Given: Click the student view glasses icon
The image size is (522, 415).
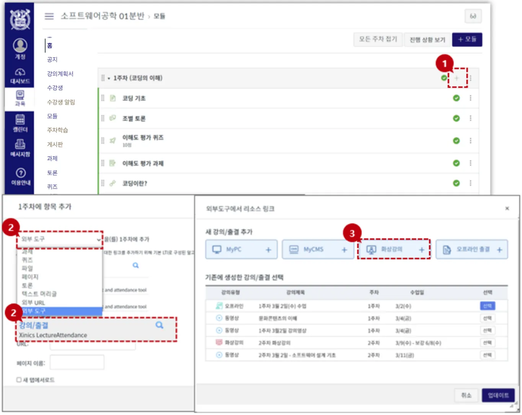Looking at the screenshot, I should [x=473, y=16].
